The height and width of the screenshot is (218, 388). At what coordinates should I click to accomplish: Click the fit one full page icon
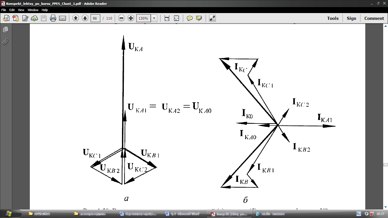pyautogui.click(x=176, y=18)
